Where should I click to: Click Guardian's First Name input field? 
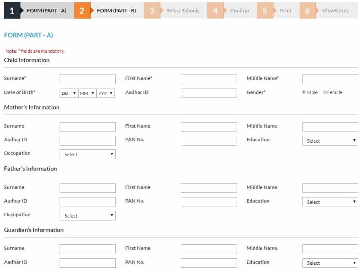(x=209, y=249)
